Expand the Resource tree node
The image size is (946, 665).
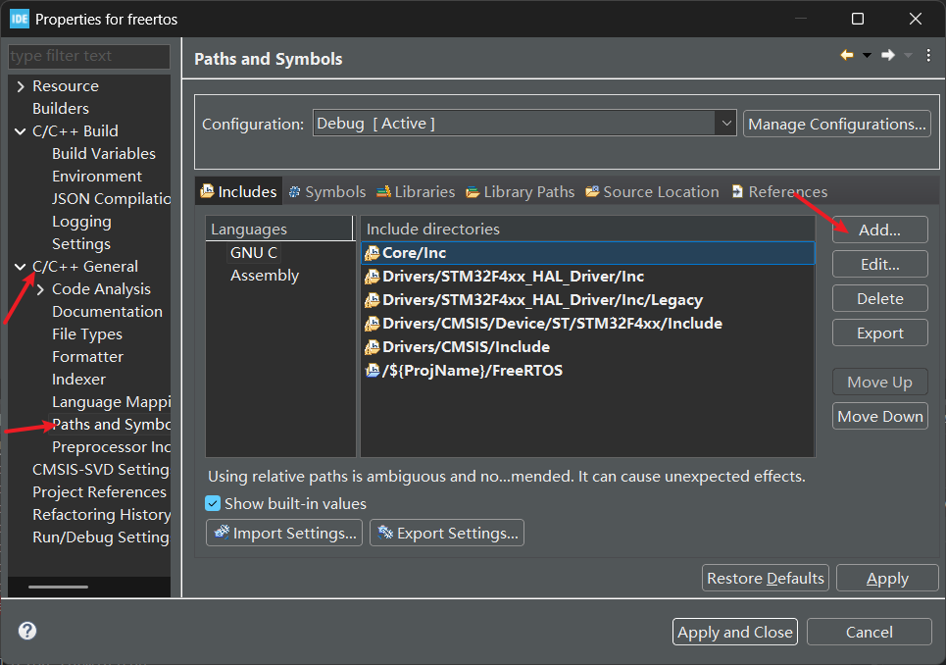[21, 86]
